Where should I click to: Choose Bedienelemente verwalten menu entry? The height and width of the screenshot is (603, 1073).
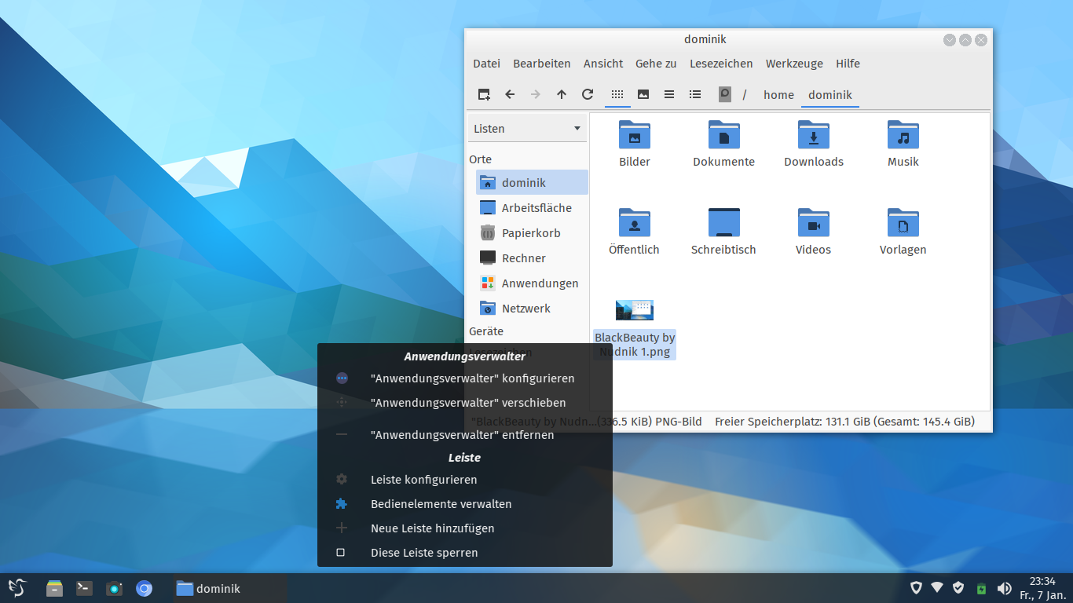(465, 504)
